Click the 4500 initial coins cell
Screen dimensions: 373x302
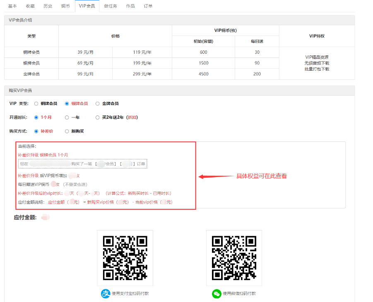(203, 74)
